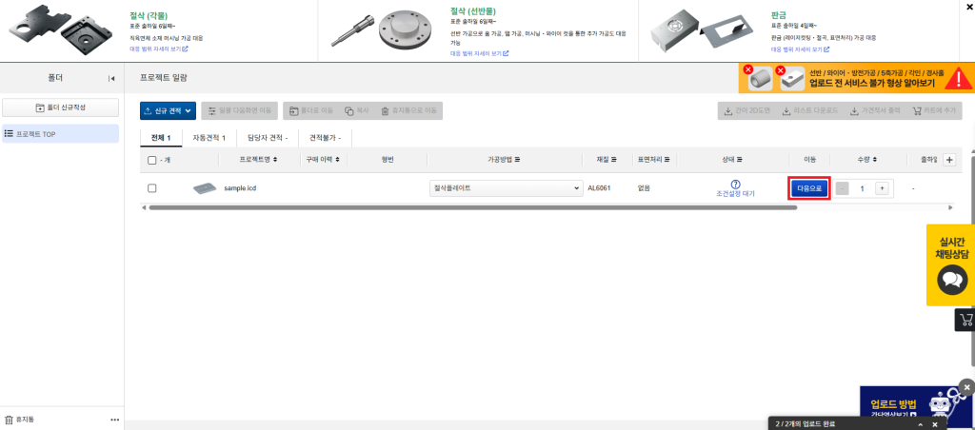Viewport: 975px width, 430px height.
Task: Expand the 신규 견적 dropdown button
Action: [167, 110]
